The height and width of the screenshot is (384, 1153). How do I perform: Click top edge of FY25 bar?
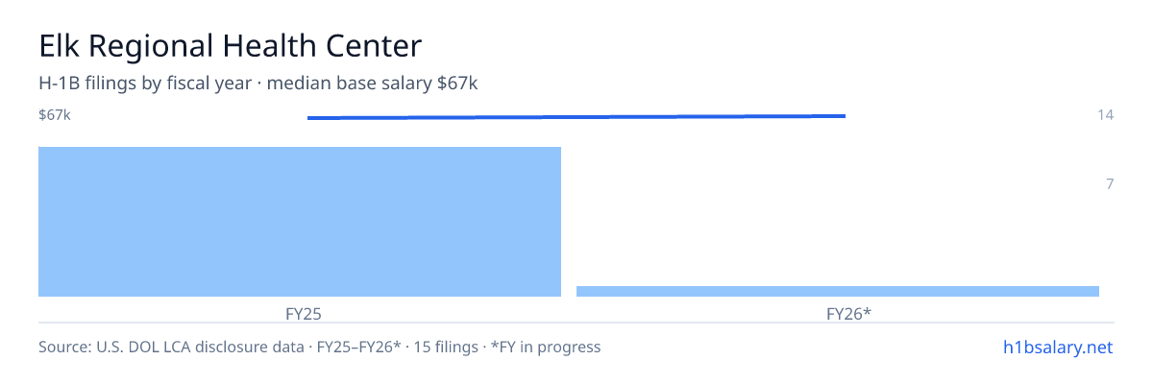[x=300, y=148]
